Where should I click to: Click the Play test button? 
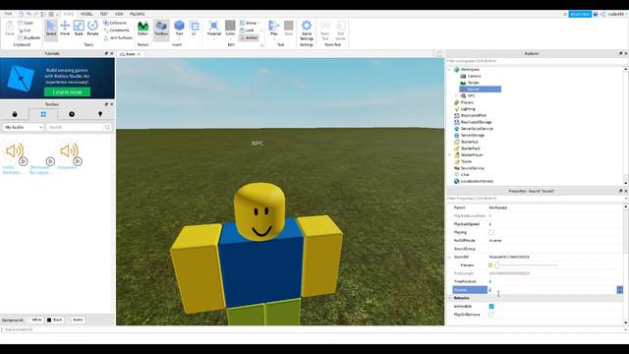tap(273, 29)
